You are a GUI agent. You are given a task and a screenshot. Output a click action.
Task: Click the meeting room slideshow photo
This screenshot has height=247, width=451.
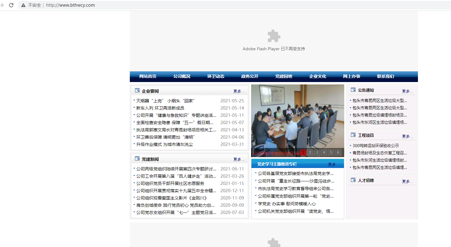[297, 117]
